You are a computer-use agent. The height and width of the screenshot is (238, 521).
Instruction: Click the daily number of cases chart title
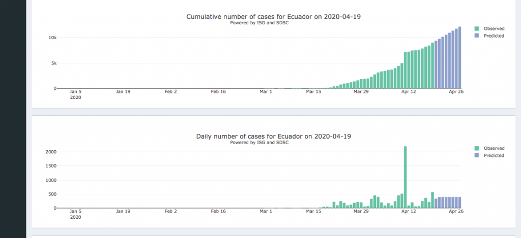(x=274, y=137)
